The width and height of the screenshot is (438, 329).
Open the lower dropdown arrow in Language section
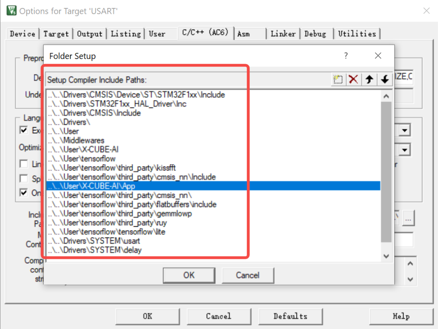[x=404, y=150]
